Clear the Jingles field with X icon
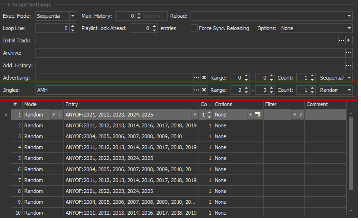The width and height of the screenshot is (361, 221). (204, 90)
